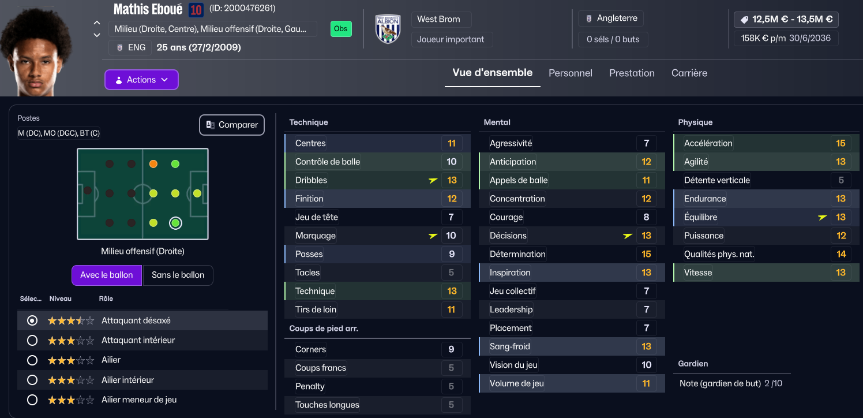Go to previous player with up chevron
This screenshot has width=863, height=418.
[97, 23]
